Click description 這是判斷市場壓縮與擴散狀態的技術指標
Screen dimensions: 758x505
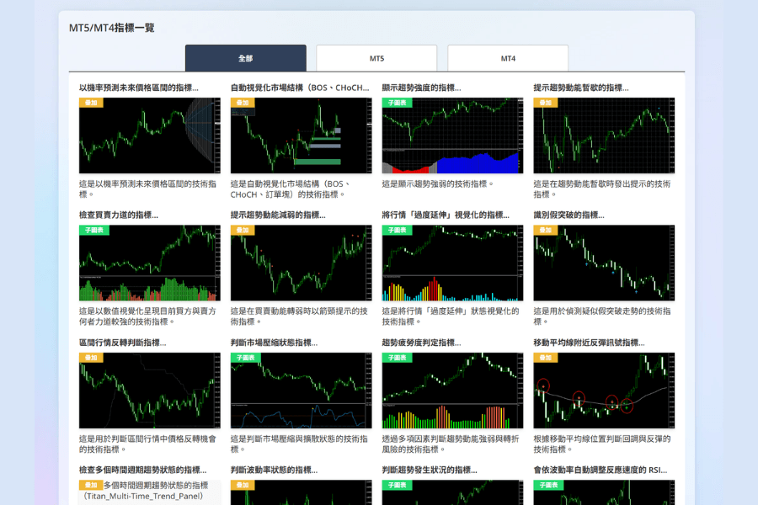(x=299, y=444)
